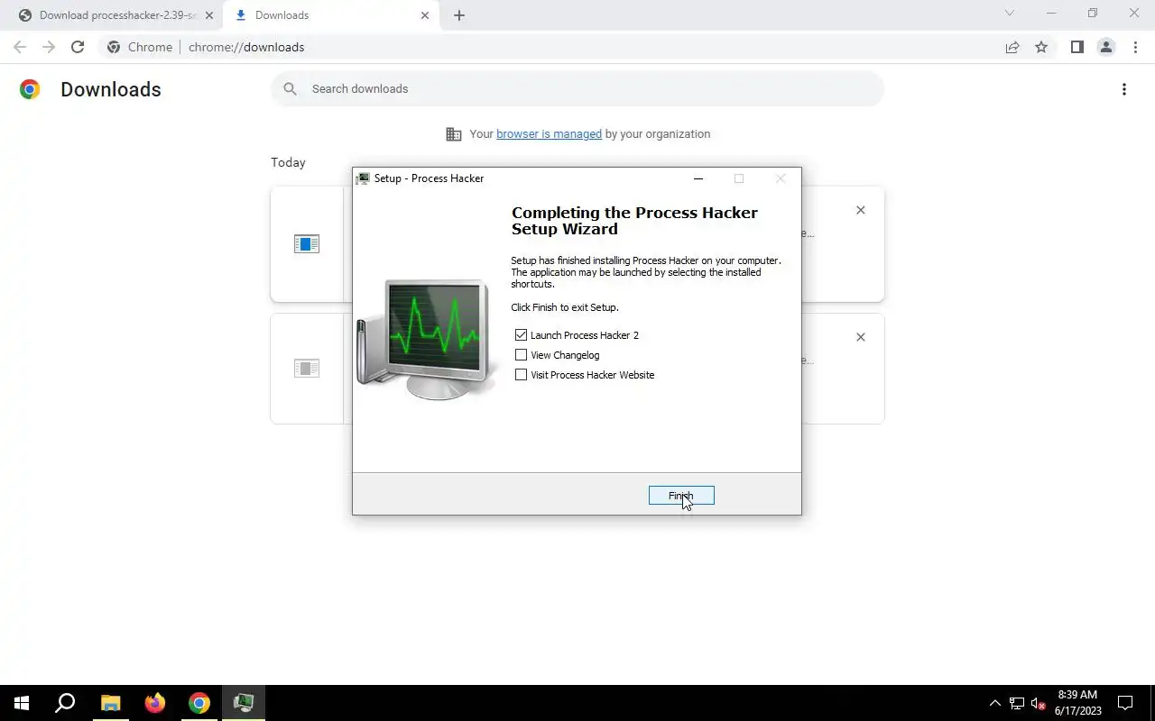Click Finish to exit Setup
Screen dimensions: 1155x721
click(x=681, y=496)
